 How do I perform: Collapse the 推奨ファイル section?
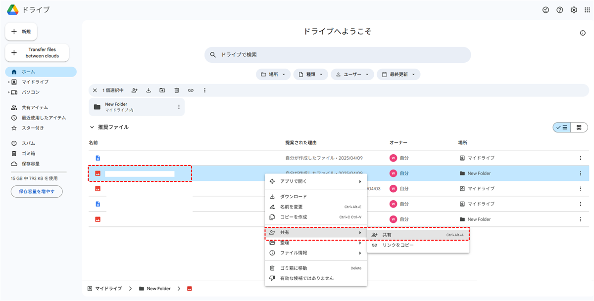tap(92, 127)
